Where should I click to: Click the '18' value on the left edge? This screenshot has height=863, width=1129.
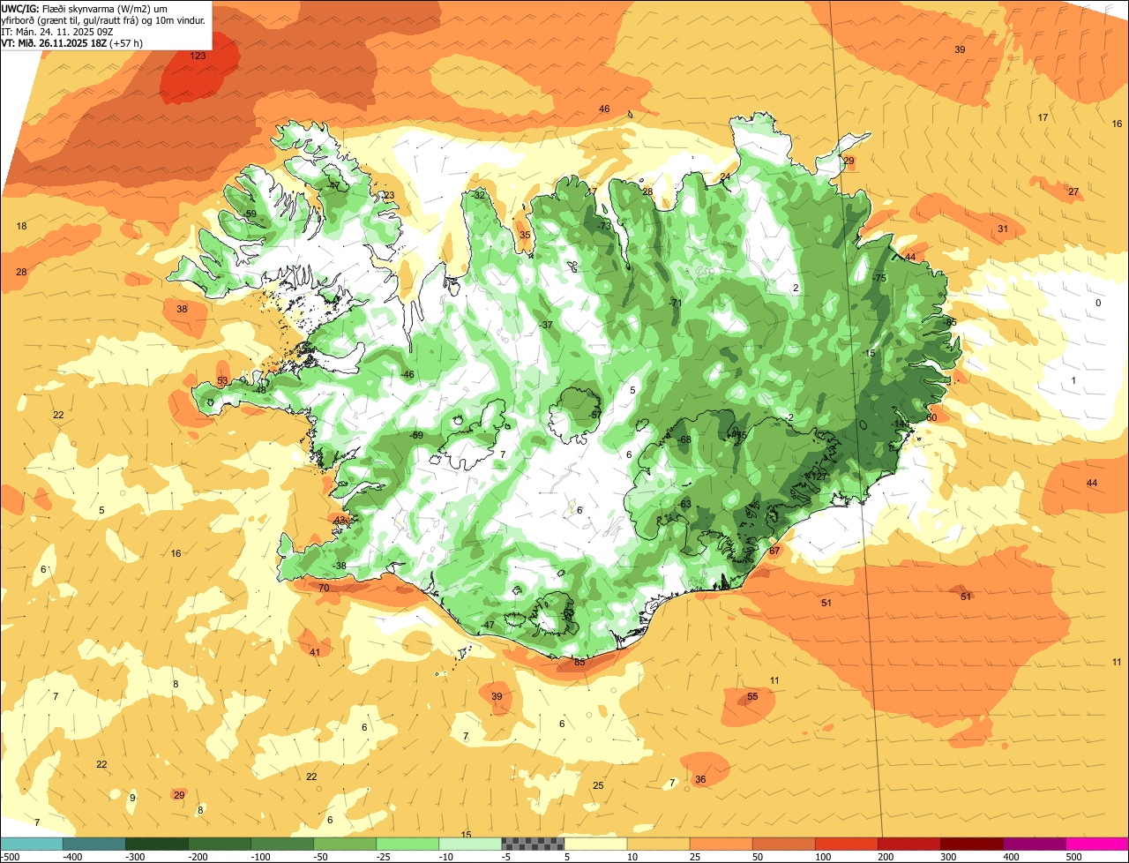point(22,226)
